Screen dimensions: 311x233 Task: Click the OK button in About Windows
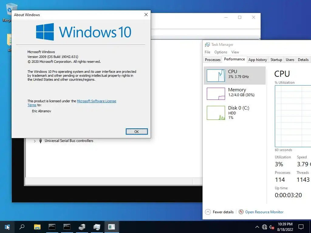pos(137,132)
